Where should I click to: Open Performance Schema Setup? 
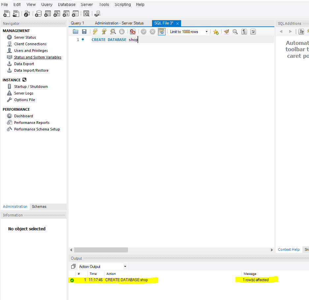tap(37, 129)
